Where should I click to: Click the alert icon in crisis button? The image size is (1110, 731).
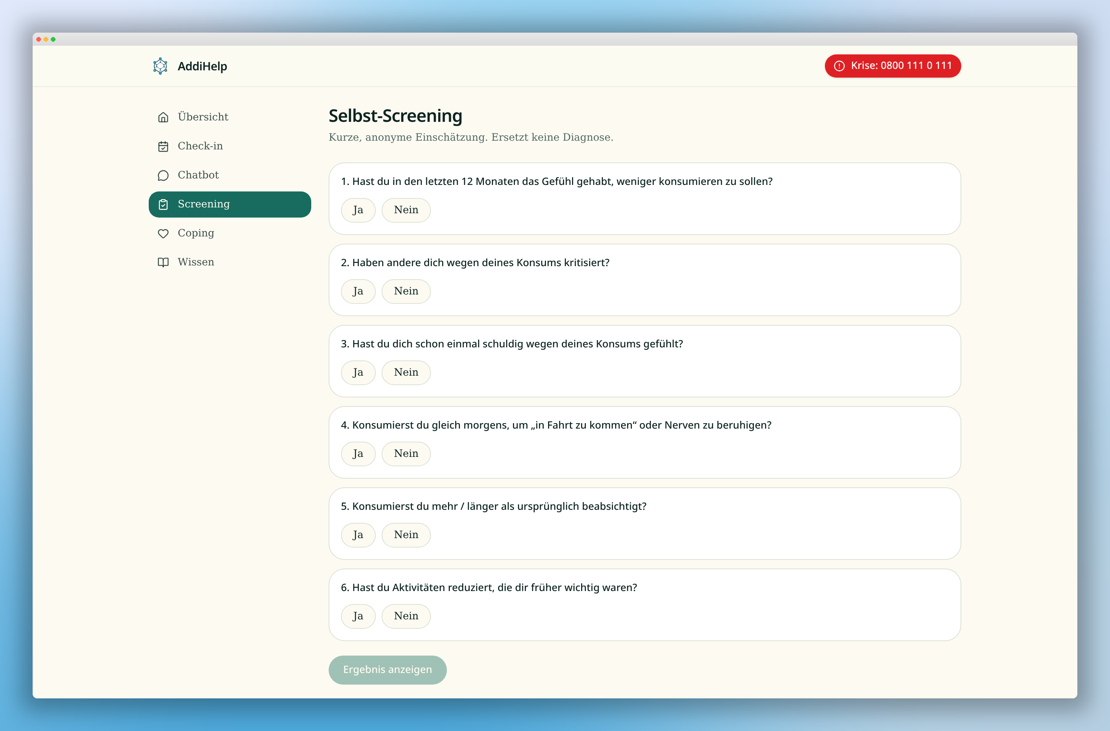point(839,66)
